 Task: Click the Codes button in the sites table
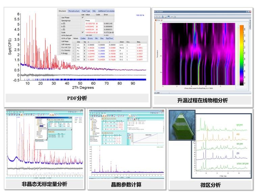[x=83, y=39]
